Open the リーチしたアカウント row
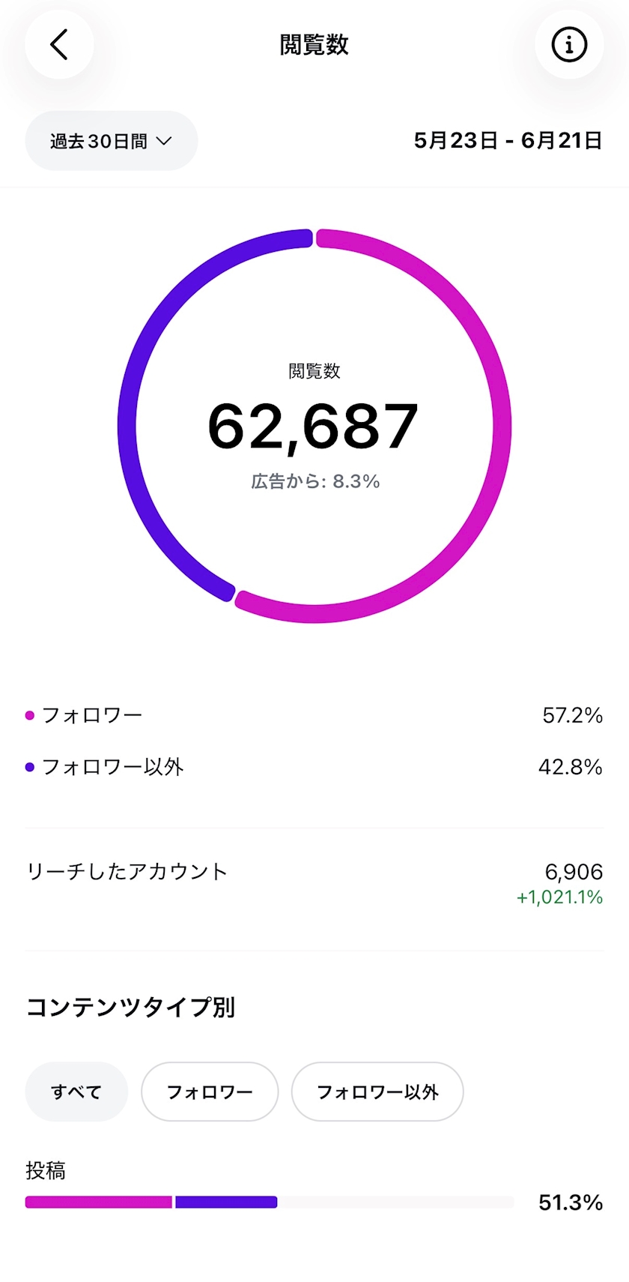The width and height of the screenshot is (629, 1282). coord(314,882)
